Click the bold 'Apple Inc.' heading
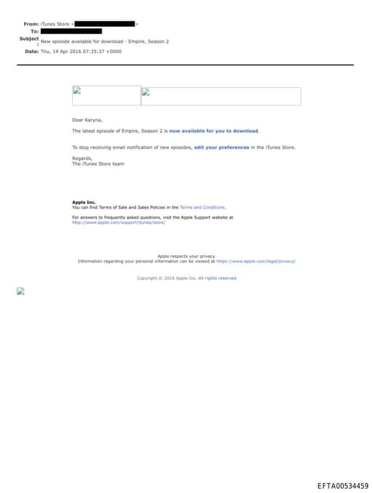This screenshot has height=493, width=373. 84,202
